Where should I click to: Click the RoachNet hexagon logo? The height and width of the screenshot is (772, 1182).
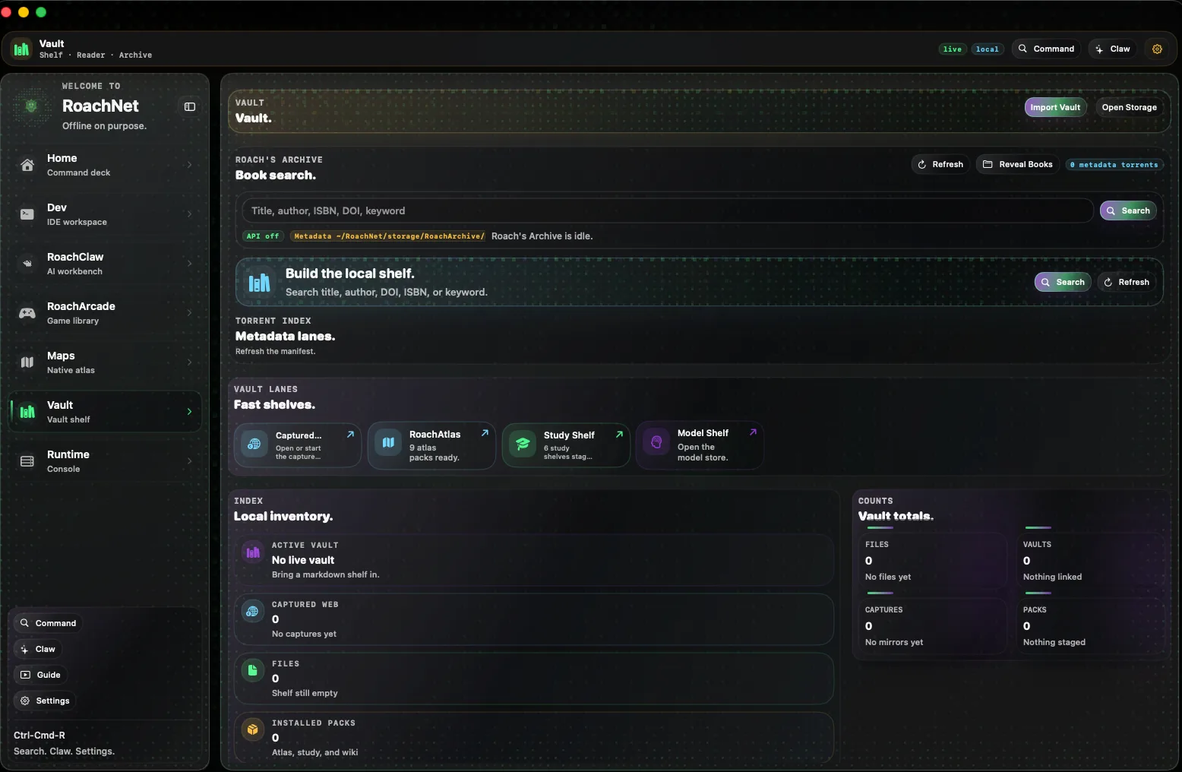pos(31,106)
